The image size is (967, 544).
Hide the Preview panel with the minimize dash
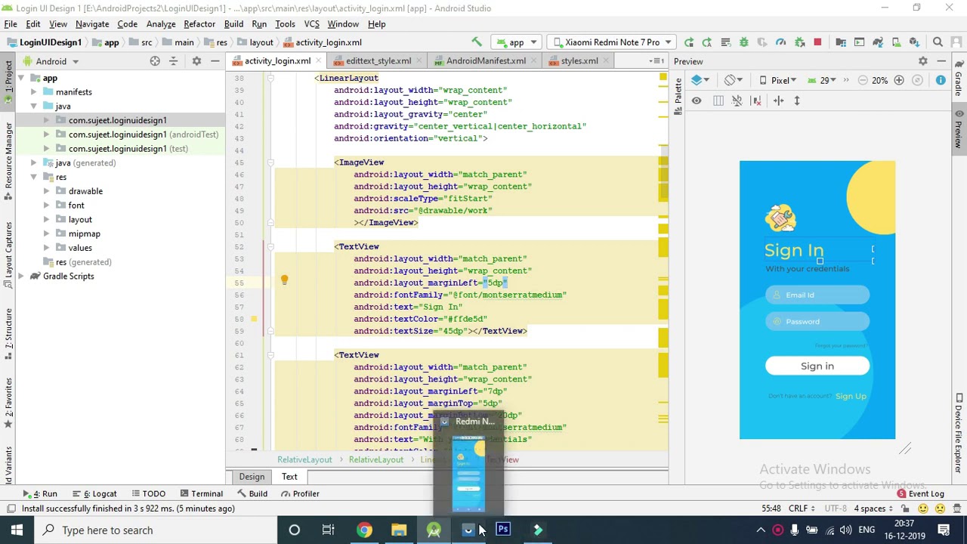941,61
